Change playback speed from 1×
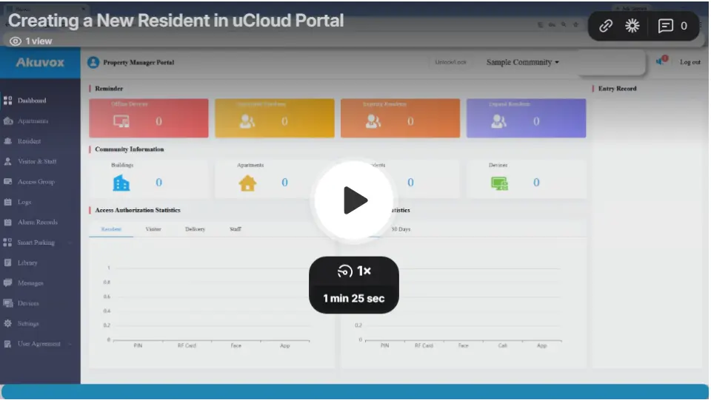Viewport: 711px width, 400px height. [x=354, y=271]
